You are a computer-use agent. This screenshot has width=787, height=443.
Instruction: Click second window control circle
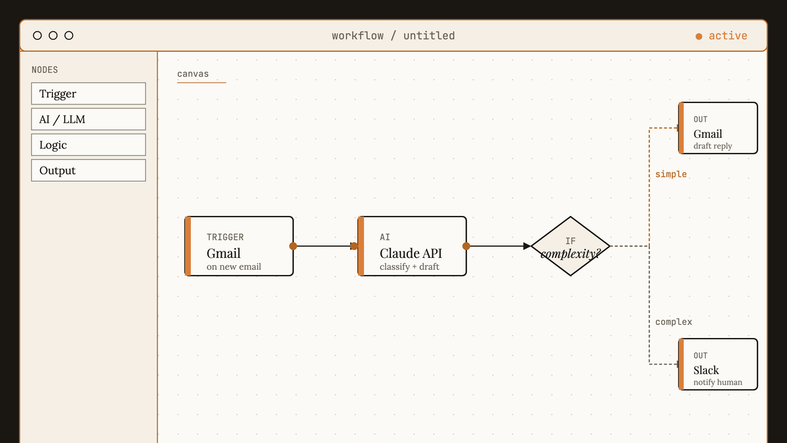53,35
